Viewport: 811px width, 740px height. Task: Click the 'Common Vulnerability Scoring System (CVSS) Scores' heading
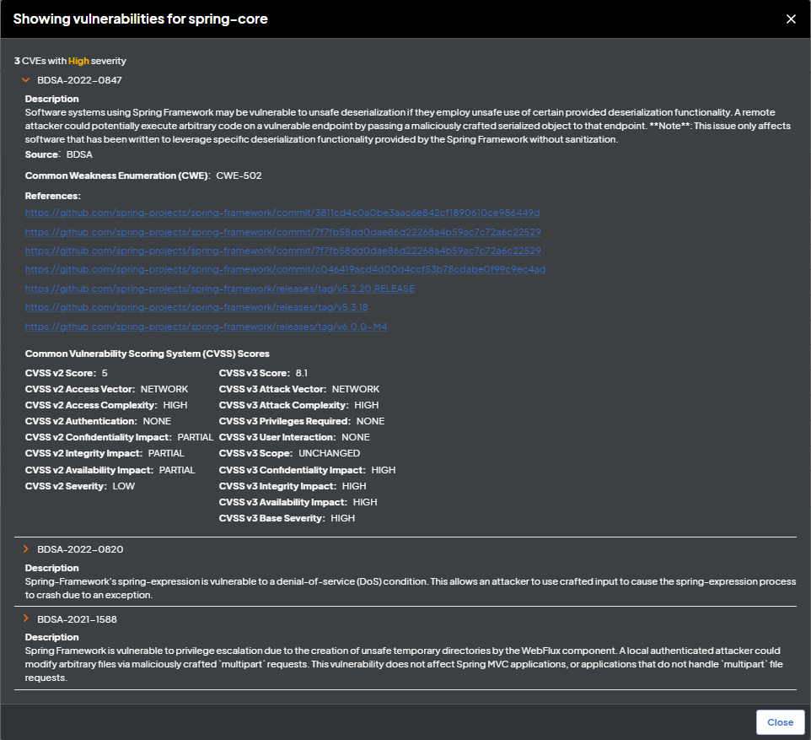[148, 354]
